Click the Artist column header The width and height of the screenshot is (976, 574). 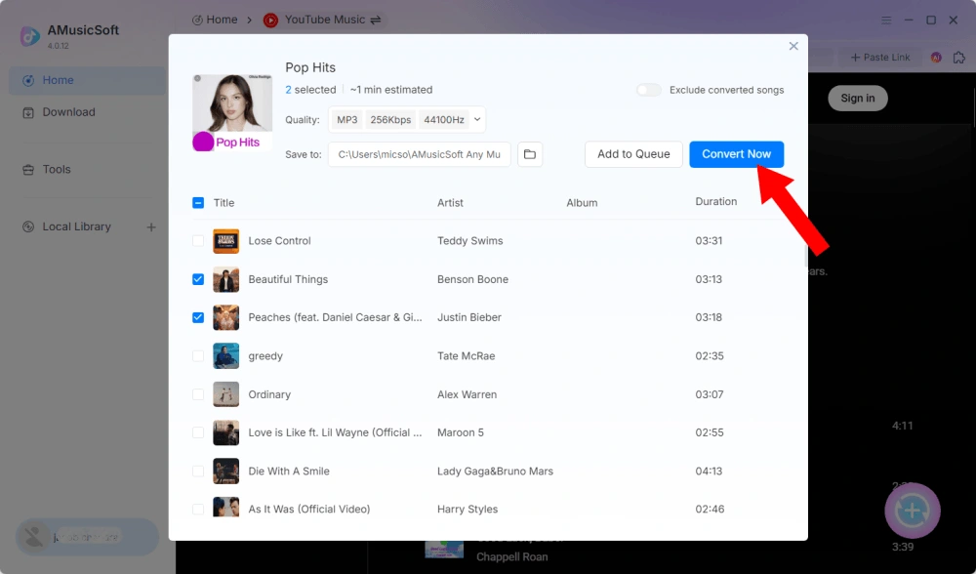(450, 203)
